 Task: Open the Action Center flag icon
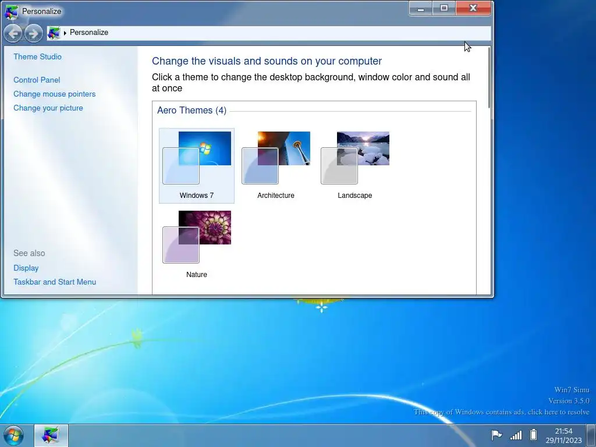click(496, 435)
